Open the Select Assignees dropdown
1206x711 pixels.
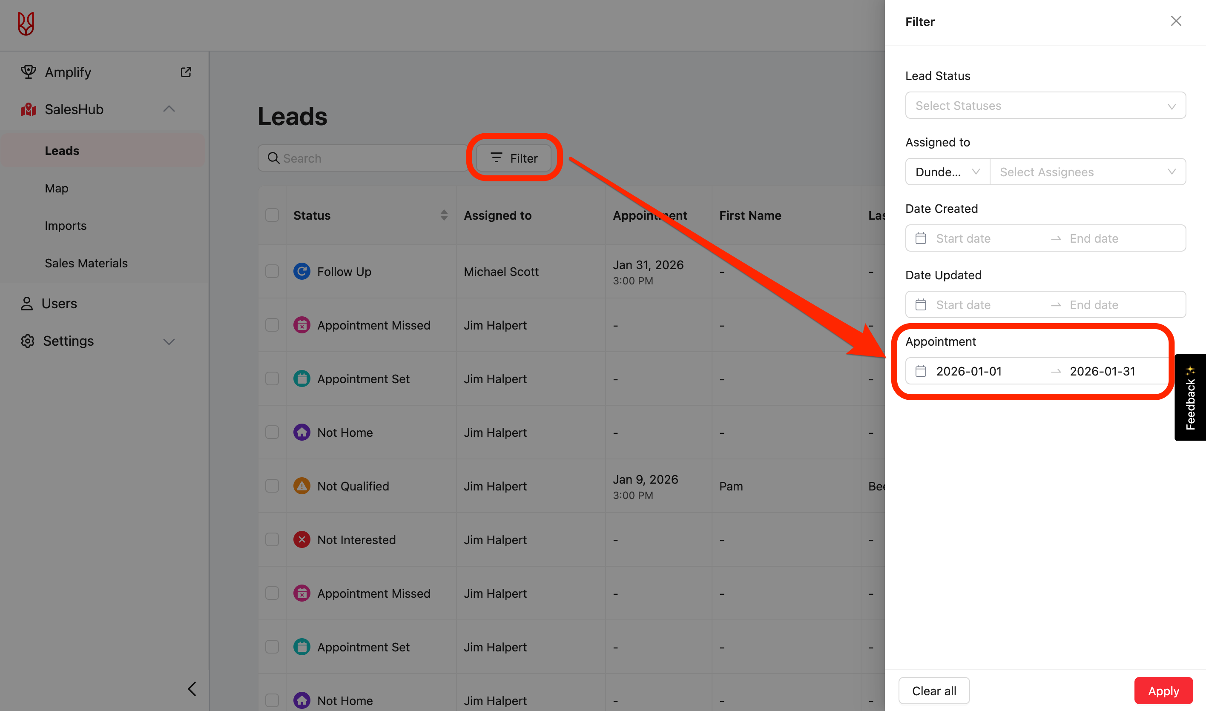[1087, 172]
